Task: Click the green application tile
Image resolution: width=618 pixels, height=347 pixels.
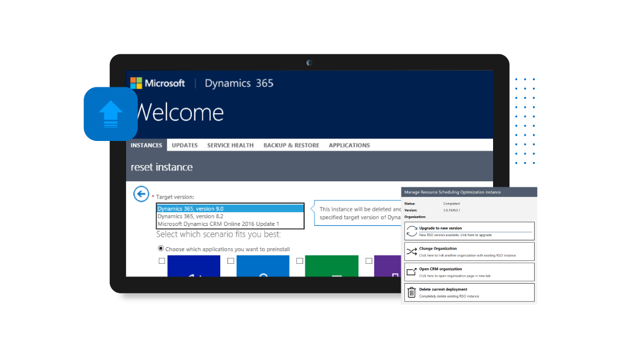Action: click(x=332, y=266)
